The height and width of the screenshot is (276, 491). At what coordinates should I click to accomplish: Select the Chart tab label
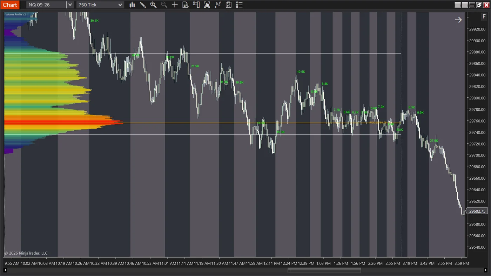(x=10, y=5)
